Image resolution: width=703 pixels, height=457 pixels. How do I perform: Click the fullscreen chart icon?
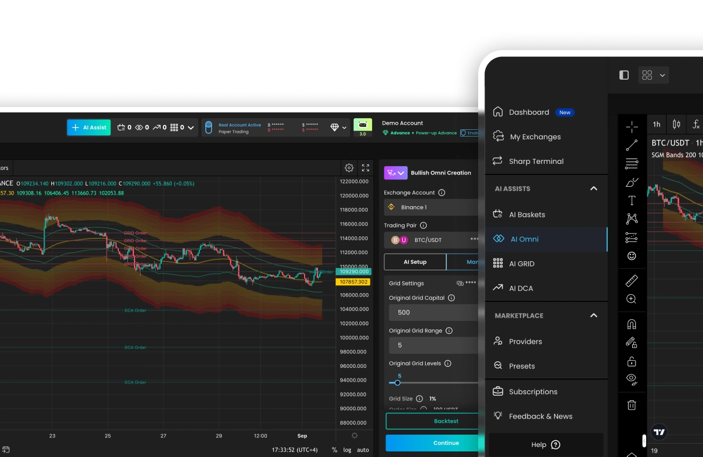365,168
